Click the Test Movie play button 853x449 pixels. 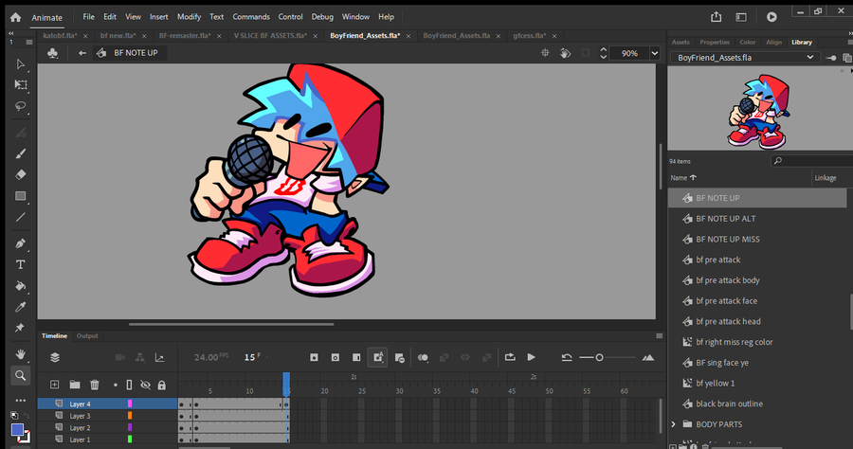[771, 17]
